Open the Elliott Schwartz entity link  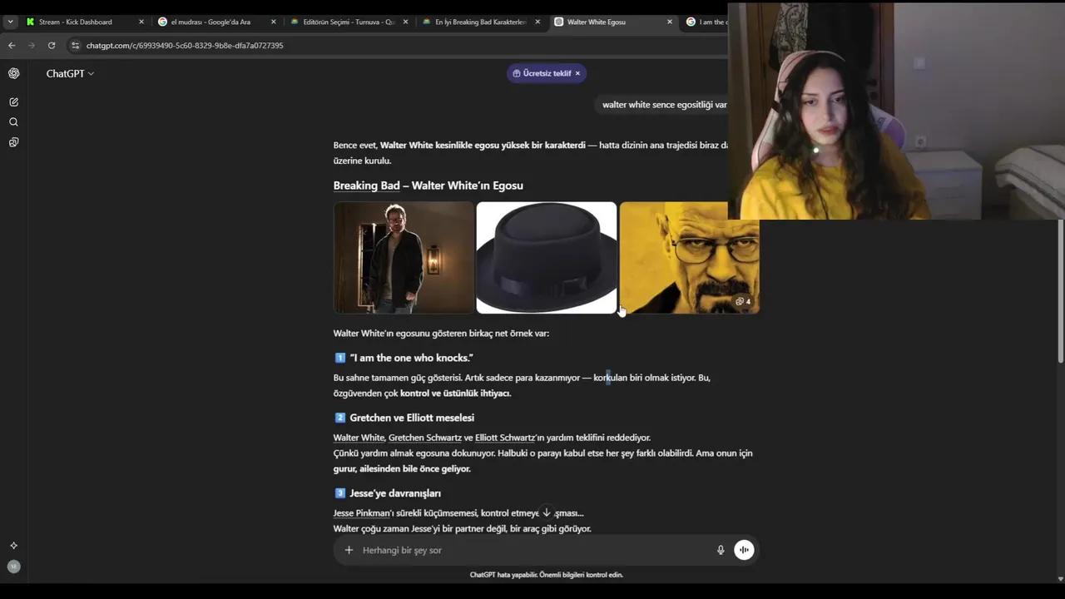pos(505,438)
